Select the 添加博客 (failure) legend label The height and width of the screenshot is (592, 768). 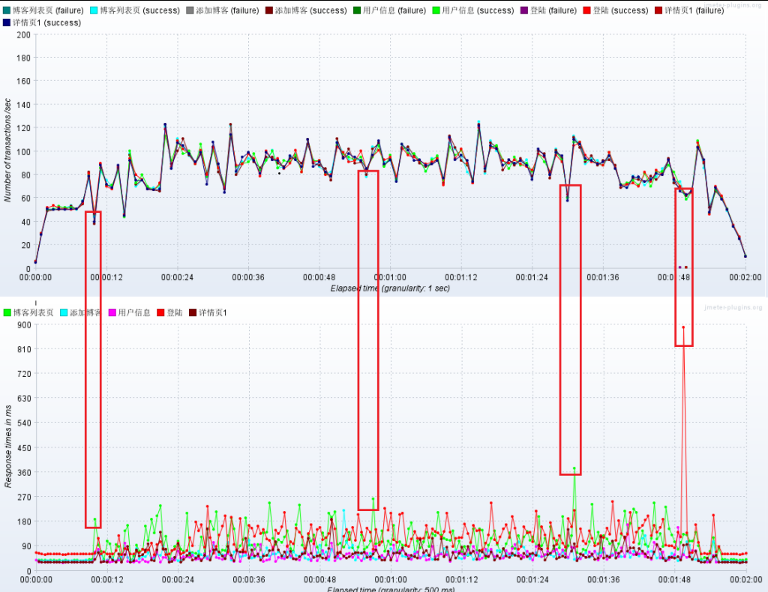point(227,10)
